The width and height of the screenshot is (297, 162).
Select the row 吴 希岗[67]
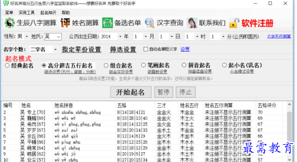pyautogui.click(x=144, y=124)
